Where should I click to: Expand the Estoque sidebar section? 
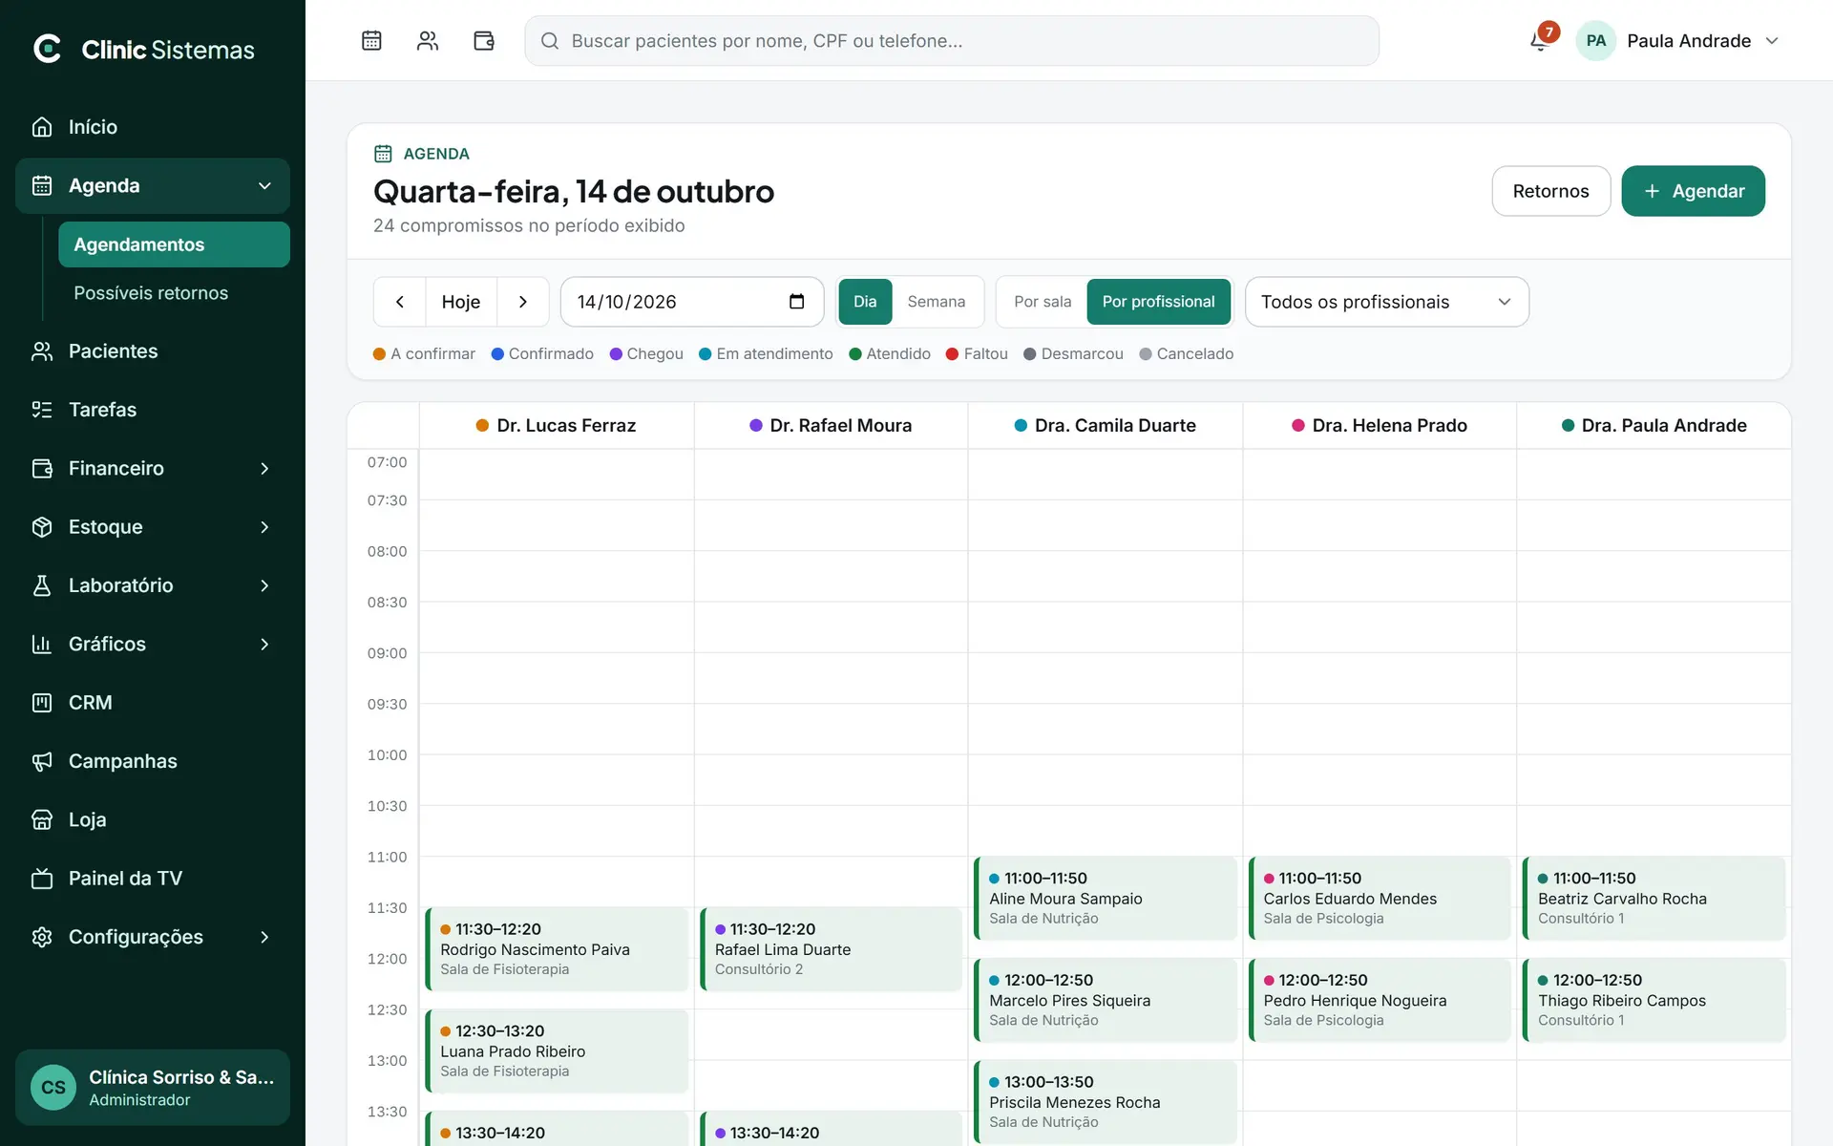tap(264, 527)
